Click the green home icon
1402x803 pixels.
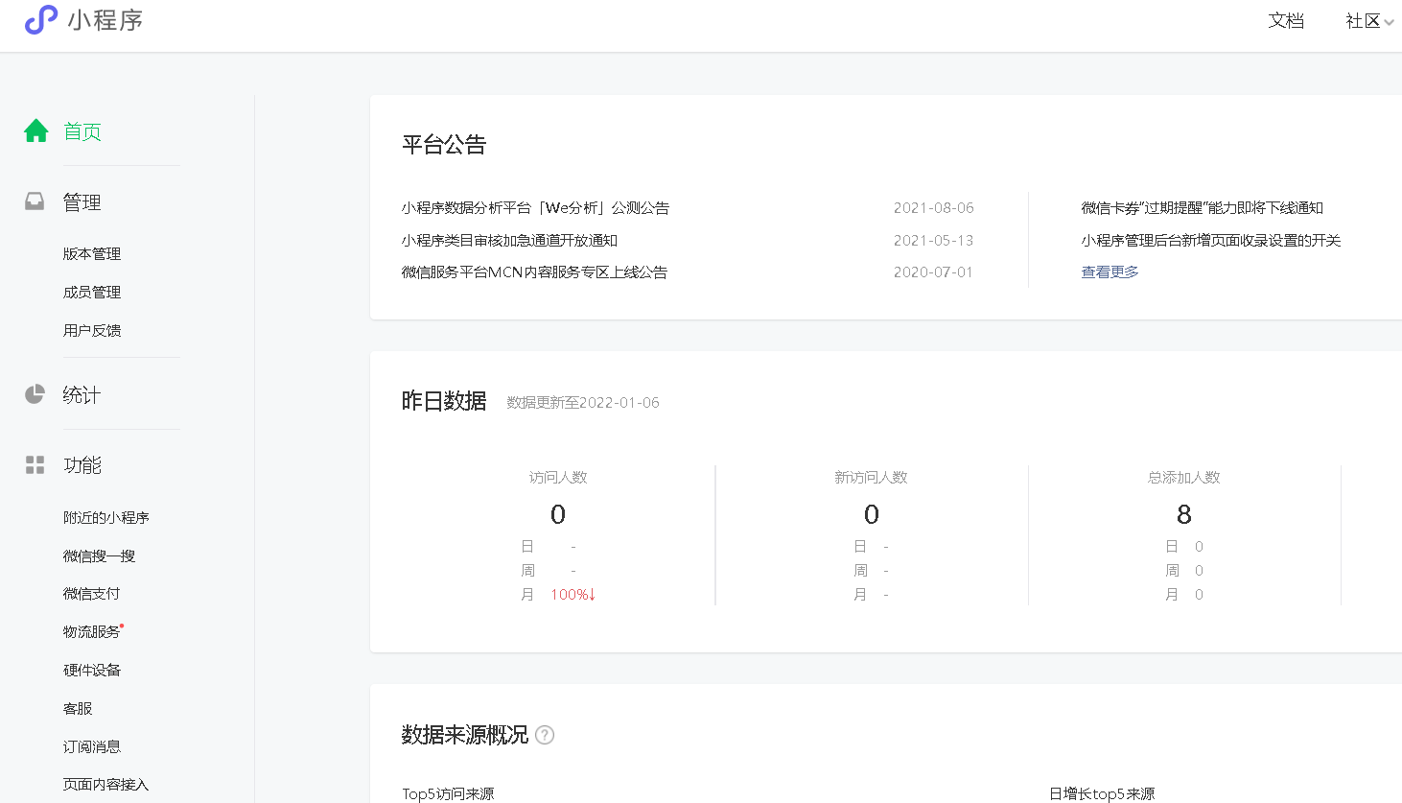[36, 130]
